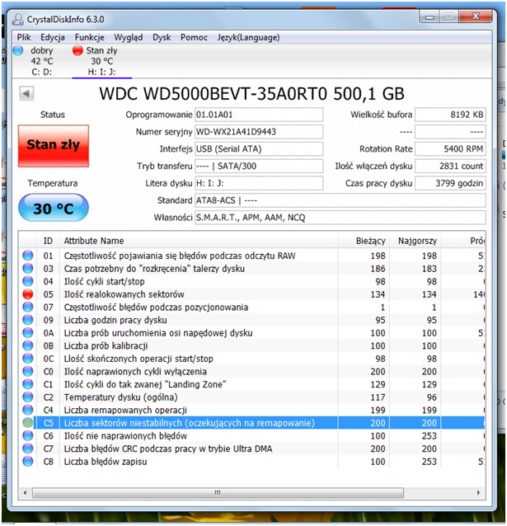Select row 'Ilość realokowanych sektorów'

(252, 294)
